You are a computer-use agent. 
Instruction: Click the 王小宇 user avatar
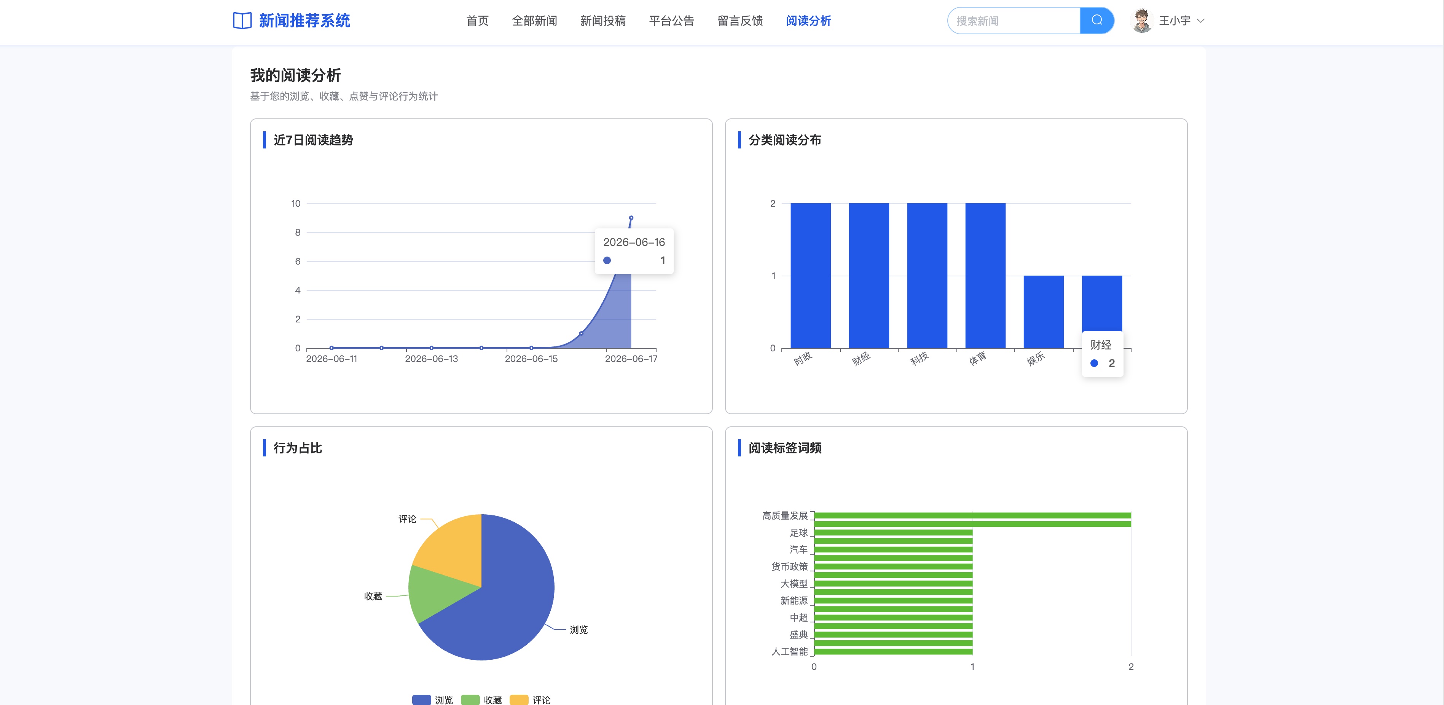1141,21
